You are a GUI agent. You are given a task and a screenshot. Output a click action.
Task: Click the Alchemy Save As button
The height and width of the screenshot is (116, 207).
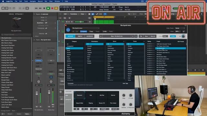tap(153, 36)
